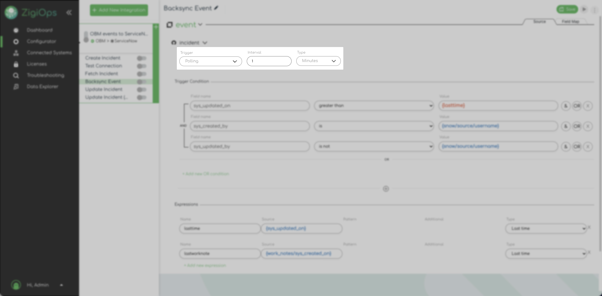Click the Add New Integration button

click(119, 10)
